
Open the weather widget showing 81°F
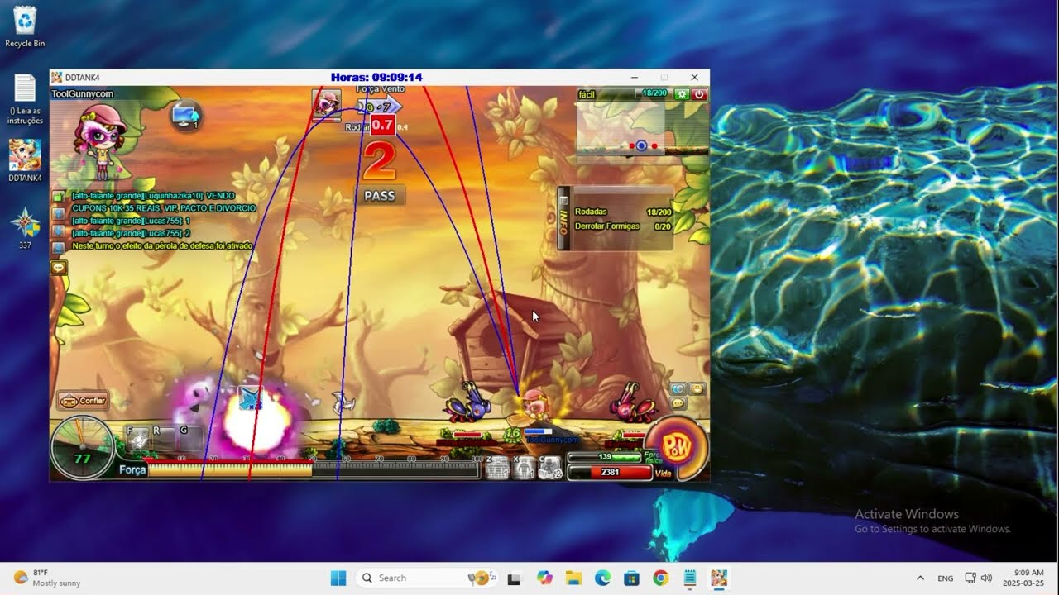pos(47,578)
